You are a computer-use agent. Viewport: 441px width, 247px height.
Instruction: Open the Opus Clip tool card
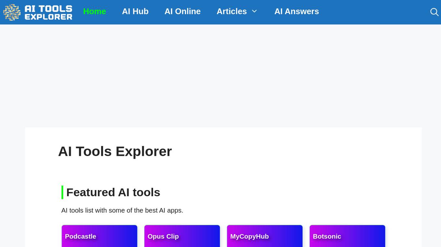[182, 236]
